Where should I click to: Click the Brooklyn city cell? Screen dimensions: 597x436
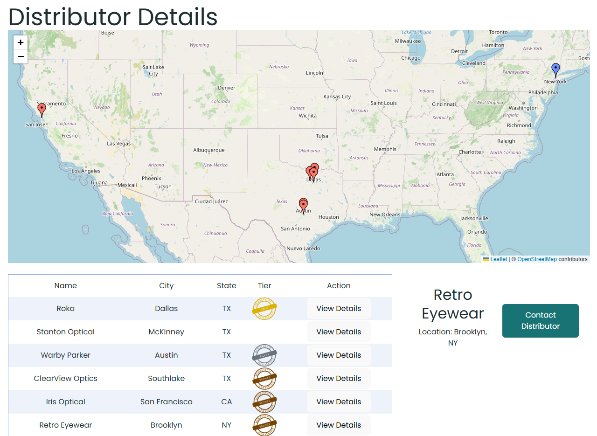(167, 425)
